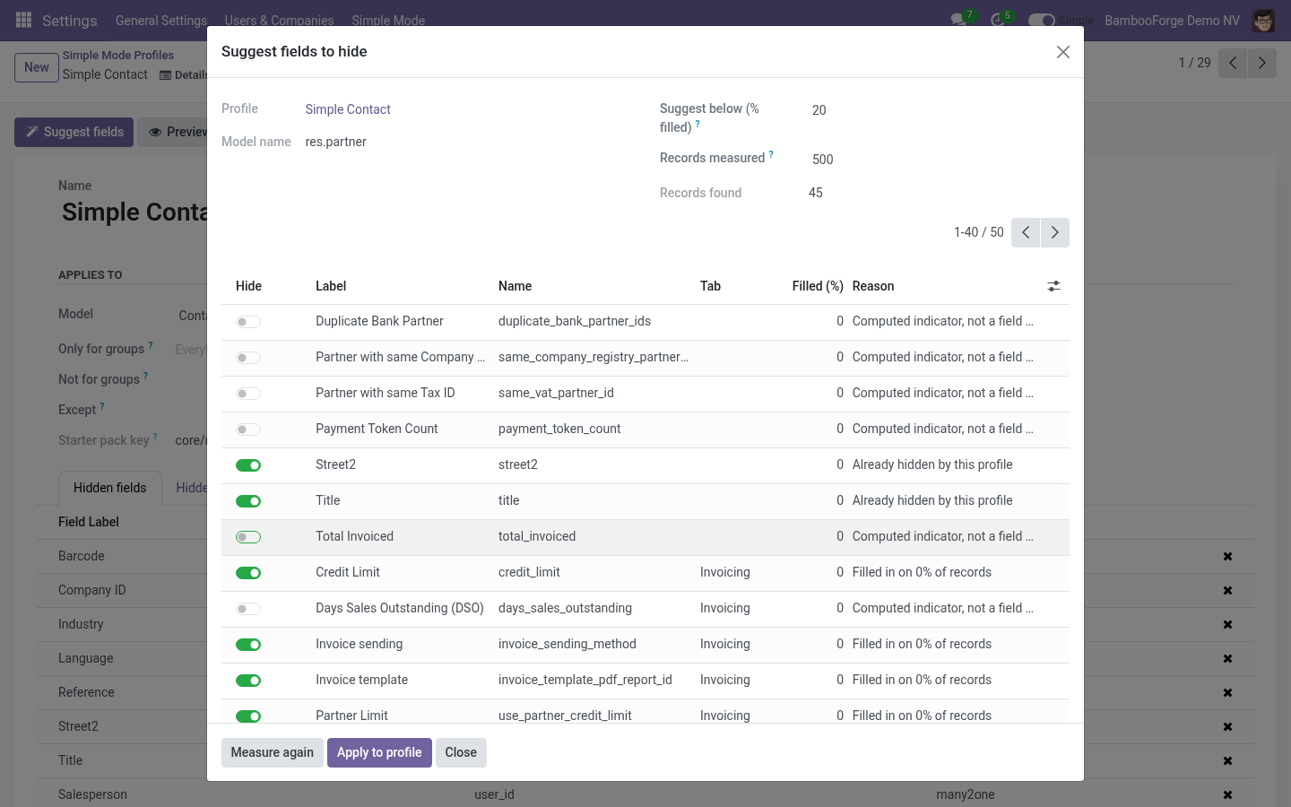
Task: Turn off Hide for Street2 row
Action: coord(248,465)
